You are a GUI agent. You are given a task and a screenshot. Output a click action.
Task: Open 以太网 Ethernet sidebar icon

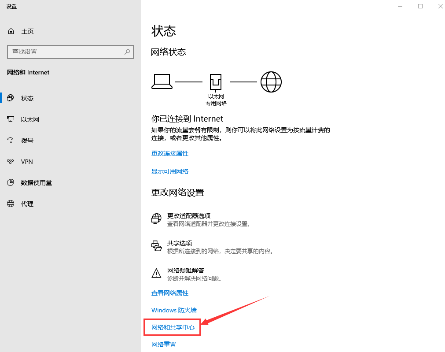point(11,119)
